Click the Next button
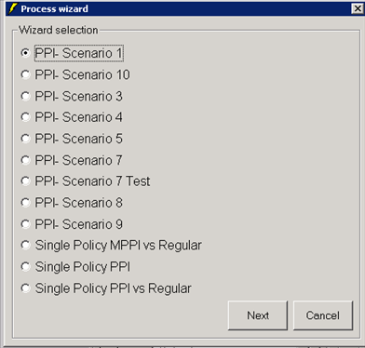The image size is (365, 348). click(258, 315)
